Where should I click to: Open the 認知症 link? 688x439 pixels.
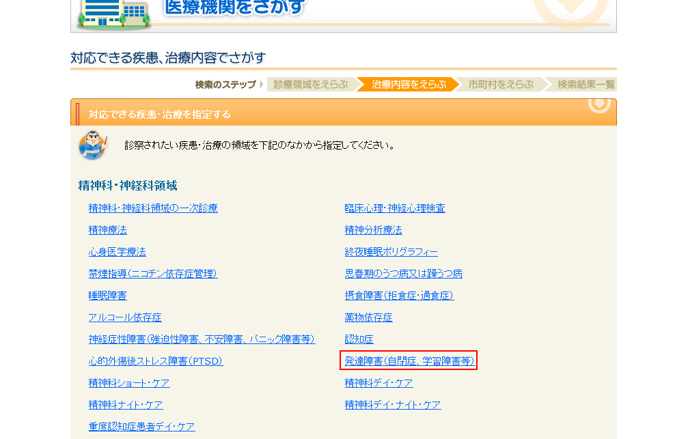[x=359, y=339]
